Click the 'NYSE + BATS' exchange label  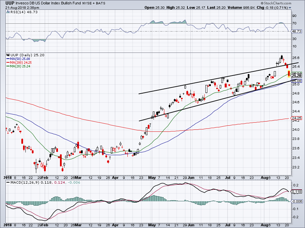point(94,3)
